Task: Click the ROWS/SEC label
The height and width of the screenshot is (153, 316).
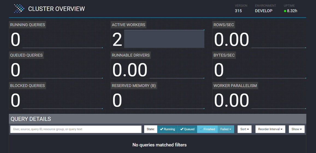Action: tap(224, 25)
